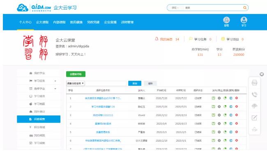
Task: Delete the 质量管理体系 survey row
Action: (237, 132)
